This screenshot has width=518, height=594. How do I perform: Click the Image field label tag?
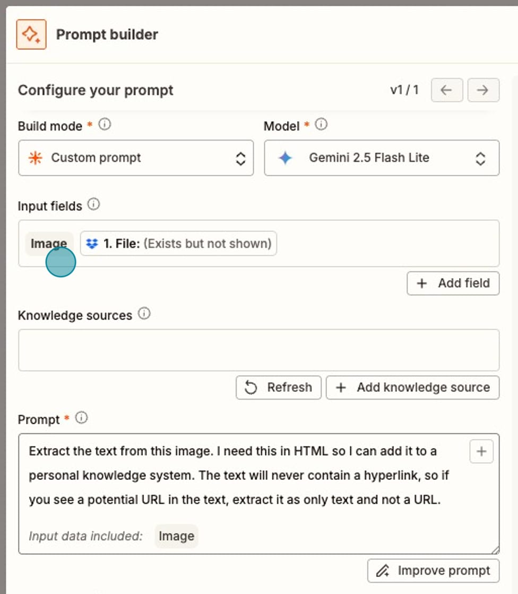click(x=48, y=244)
